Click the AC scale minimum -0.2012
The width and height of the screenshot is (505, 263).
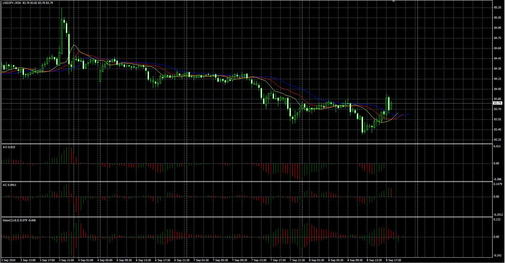point(498,215)
